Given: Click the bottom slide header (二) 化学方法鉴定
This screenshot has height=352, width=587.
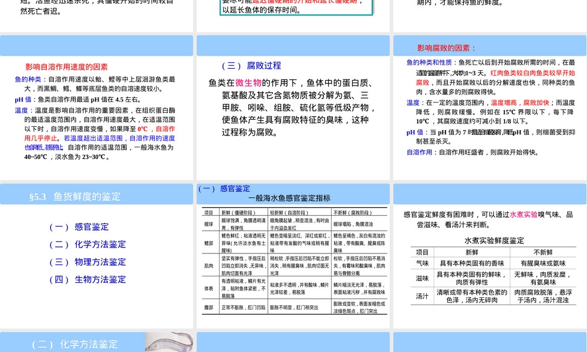Looking at the screenshot, I should (x=75, y=344).
